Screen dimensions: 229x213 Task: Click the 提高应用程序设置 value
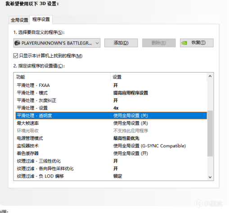130,93
